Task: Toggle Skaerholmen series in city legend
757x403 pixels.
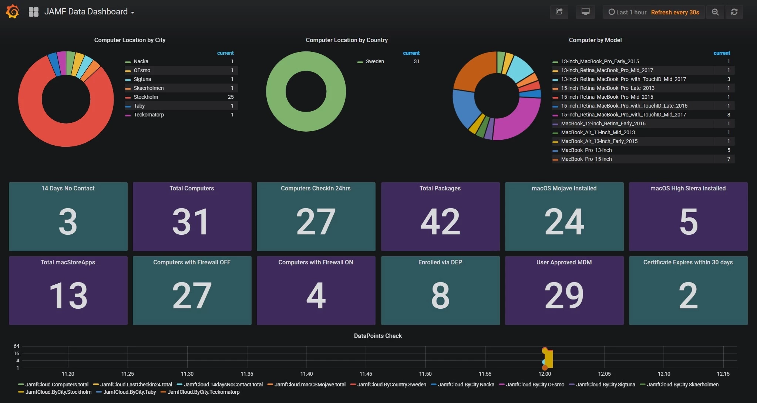Action: click(x=149, y=88)
